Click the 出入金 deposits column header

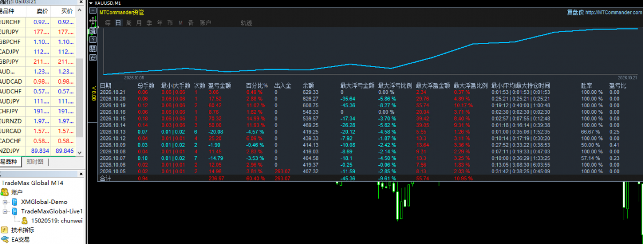282,85
